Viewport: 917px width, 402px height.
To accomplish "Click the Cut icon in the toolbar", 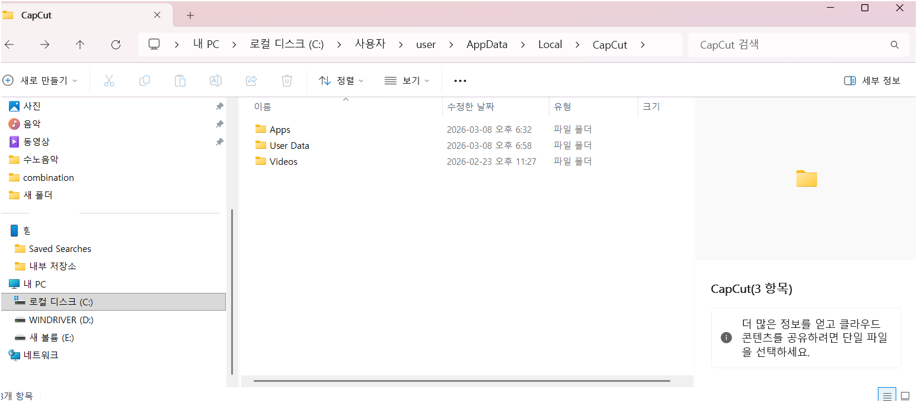I will pyautogui.click(x=109, y=80).
